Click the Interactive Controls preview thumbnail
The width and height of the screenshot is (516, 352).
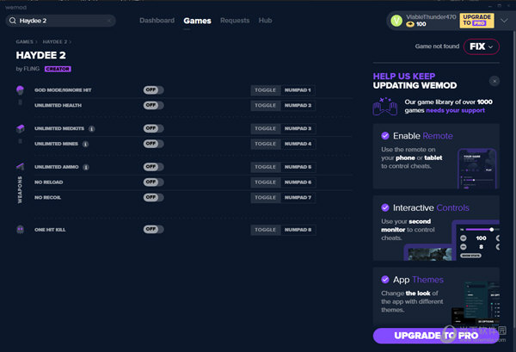451,240
